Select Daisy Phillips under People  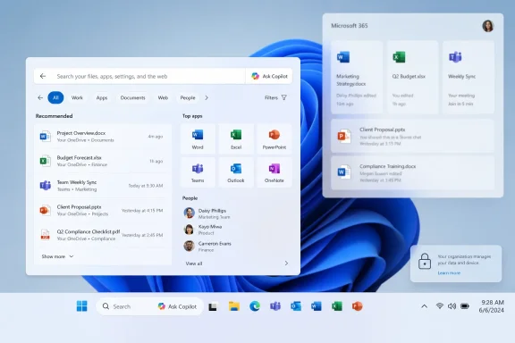pos(207,213)
